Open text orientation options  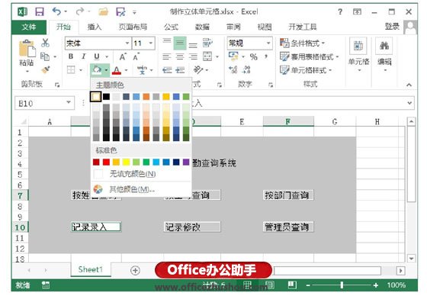tap(198, 69)
